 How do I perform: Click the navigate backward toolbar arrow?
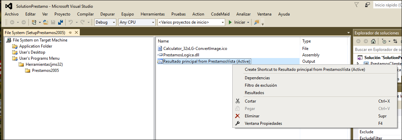12,23
